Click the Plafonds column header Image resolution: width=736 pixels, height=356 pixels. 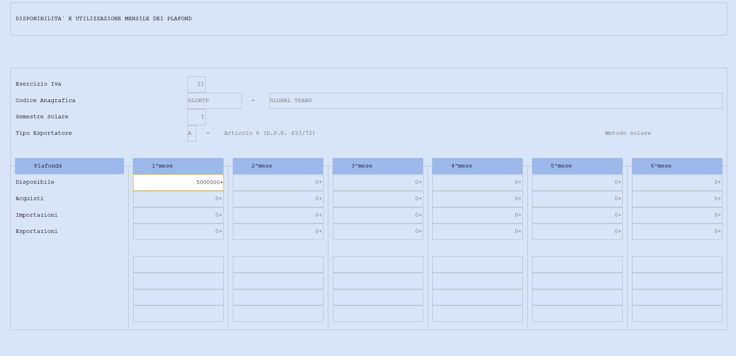[x=69, y=166]
